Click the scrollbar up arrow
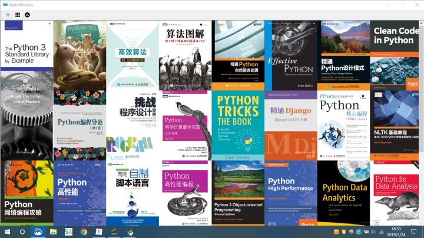The height and width of the screenshot is (238, 424). point(421,23)
